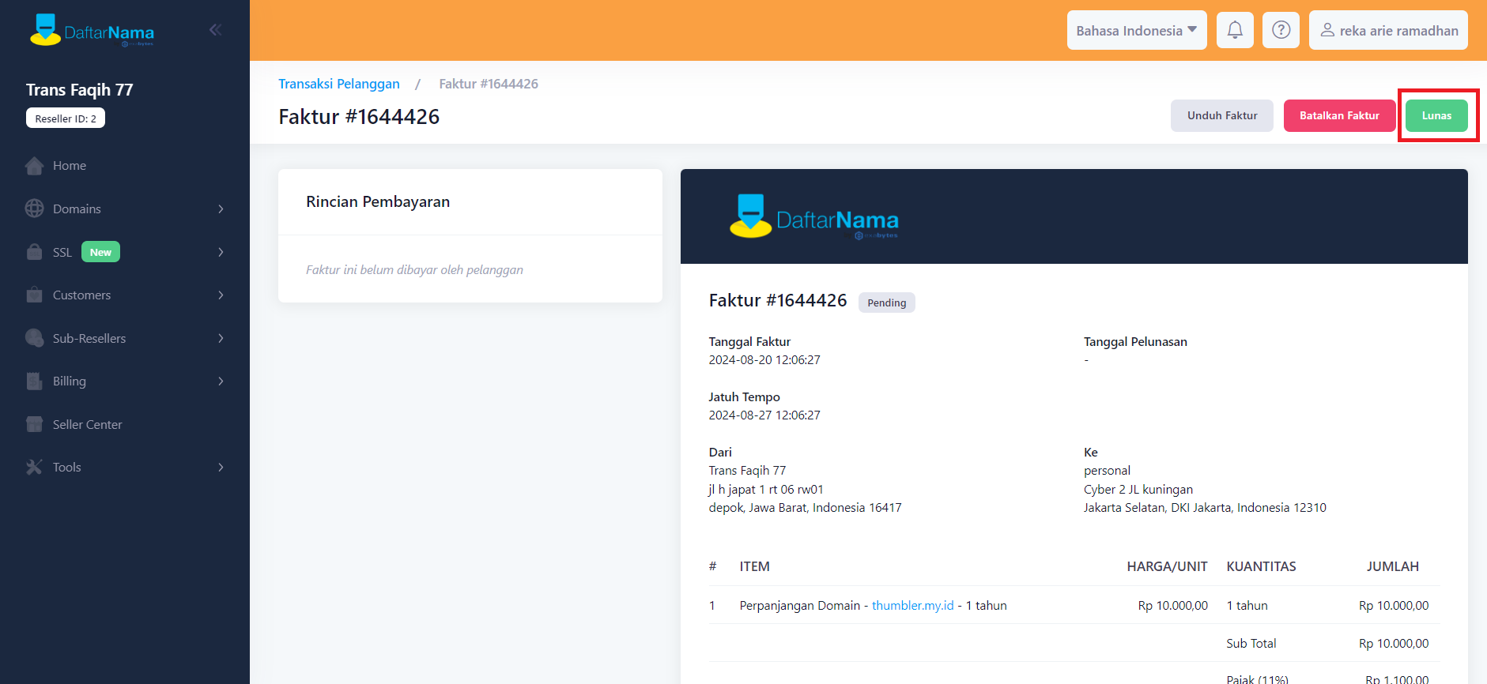1487x684 pixels.
Task: Click the Pending status badge
Action: (x=887, y=303)
